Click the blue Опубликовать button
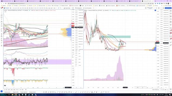172x96 pixels. (168, 8)
